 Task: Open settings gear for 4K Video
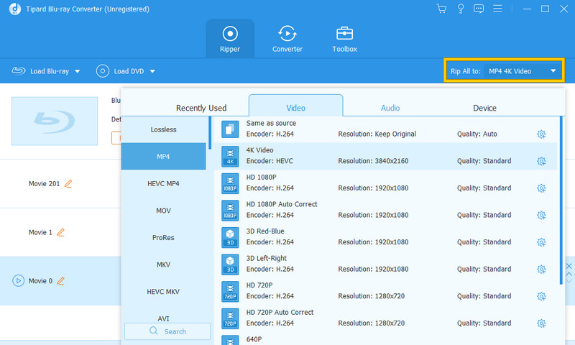coord(541,161)
